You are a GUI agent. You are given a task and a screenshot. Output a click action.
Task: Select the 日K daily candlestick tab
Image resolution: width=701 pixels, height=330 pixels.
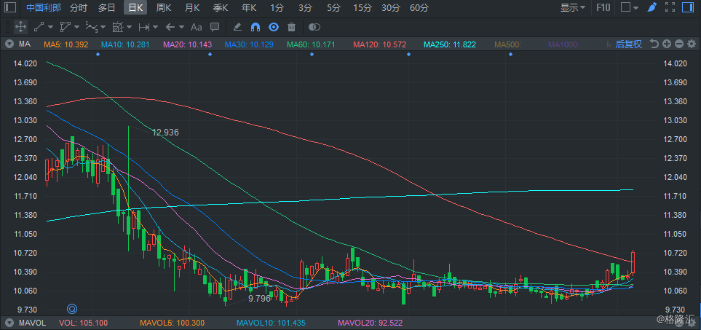click(135, 7)
